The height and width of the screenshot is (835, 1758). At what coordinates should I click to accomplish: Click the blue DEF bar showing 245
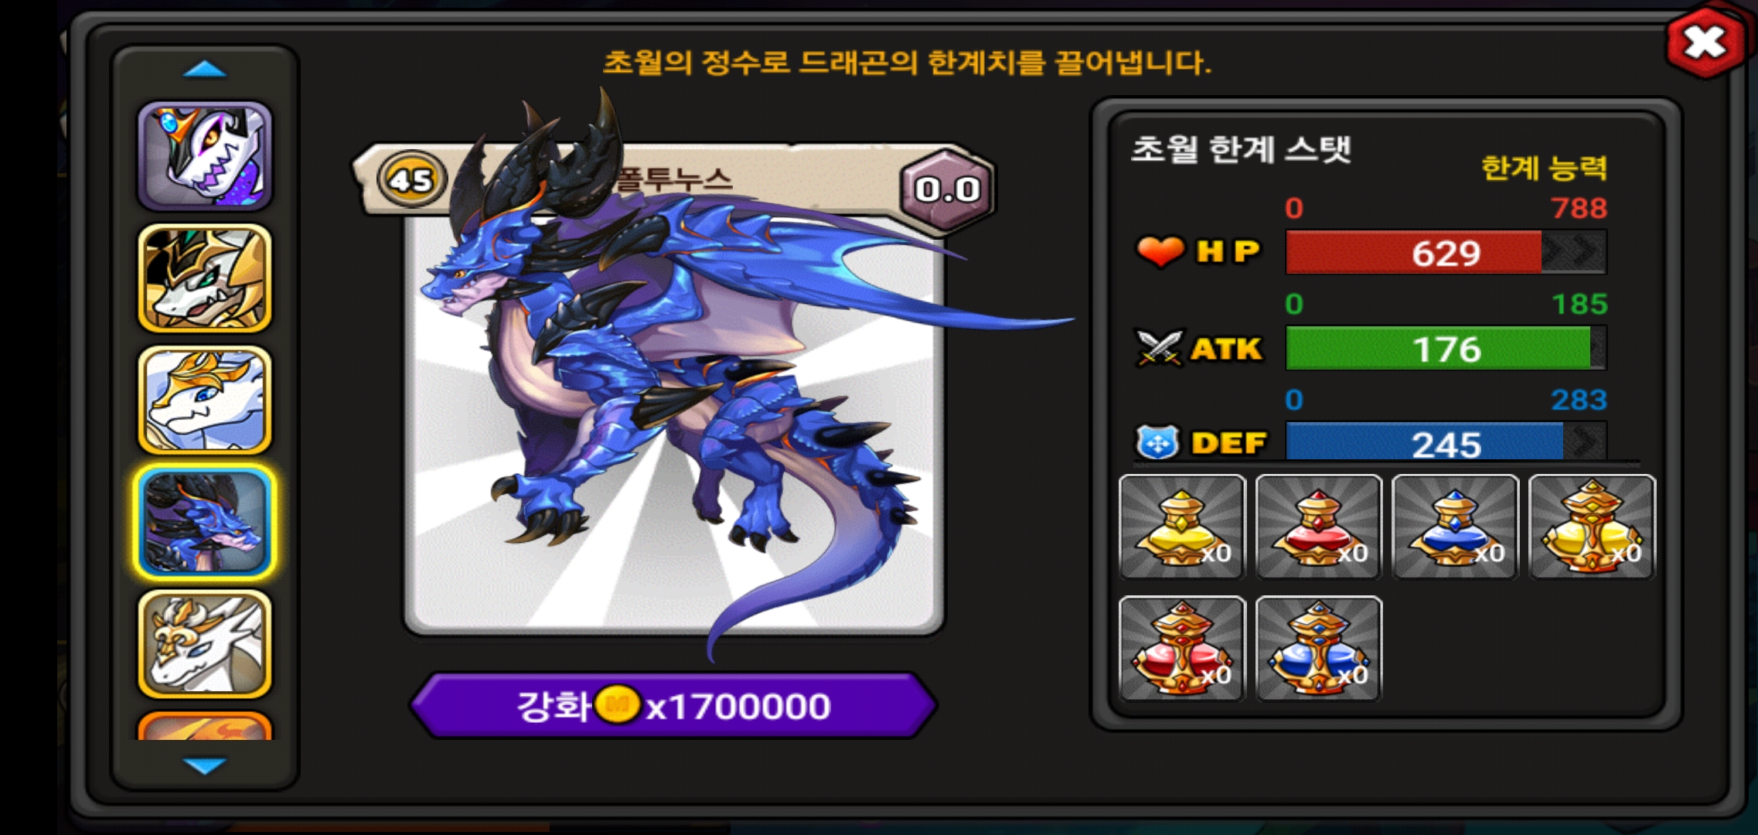pos(1446,442)
